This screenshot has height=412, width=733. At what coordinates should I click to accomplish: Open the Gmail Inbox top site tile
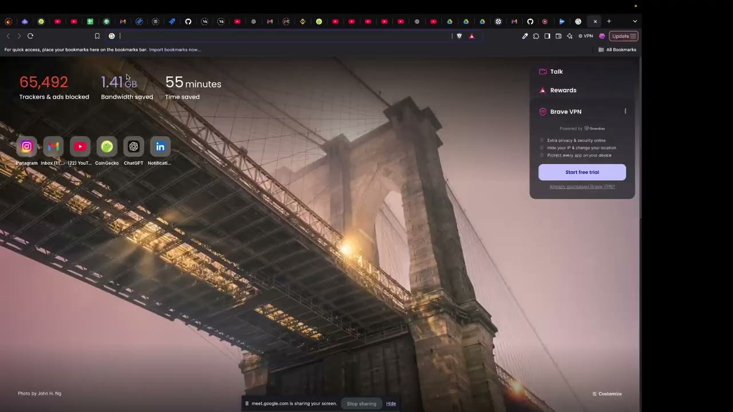53,146
